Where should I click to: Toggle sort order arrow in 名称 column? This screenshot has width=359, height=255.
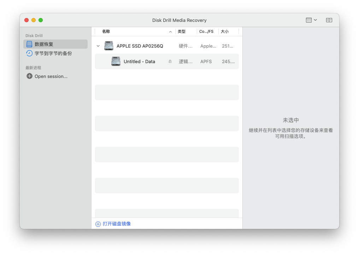(x=170, y=32)
